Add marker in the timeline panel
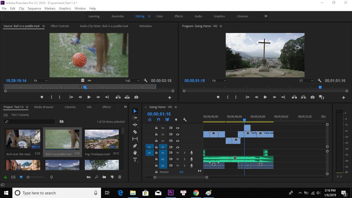The height and width of the screenshot is (198, 352). click(176, 120)
